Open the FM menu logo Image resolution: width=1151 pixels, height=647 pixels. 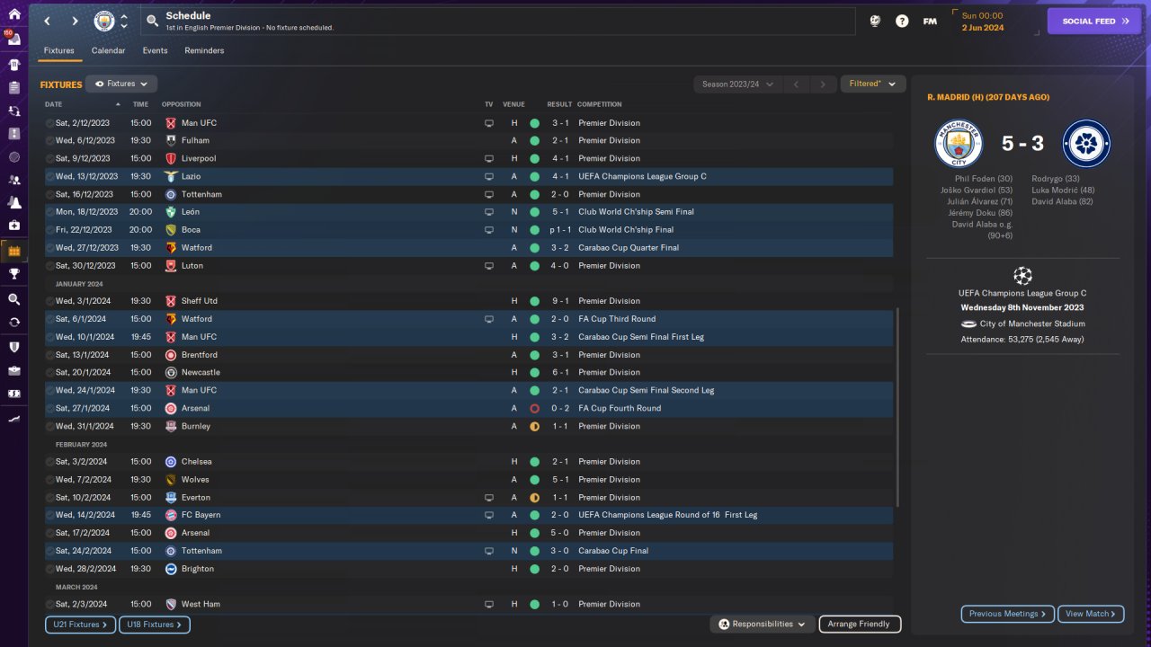pos(930,21)
